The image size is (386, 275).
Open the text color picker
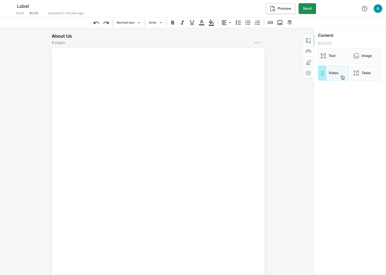(202, 23)
